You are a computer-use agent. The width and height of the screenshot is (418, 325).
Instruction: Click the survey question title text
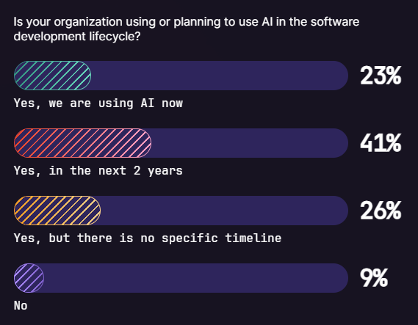pos(187,29)
